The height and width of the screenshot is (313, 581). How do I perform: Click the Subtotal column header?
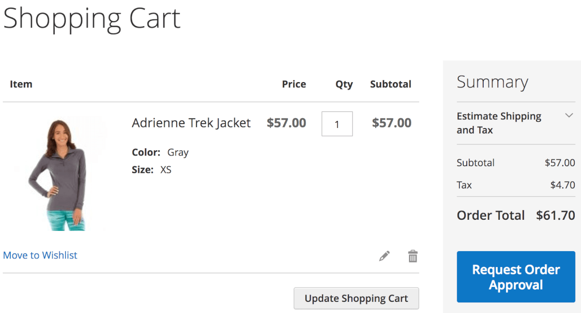(390, 84)
